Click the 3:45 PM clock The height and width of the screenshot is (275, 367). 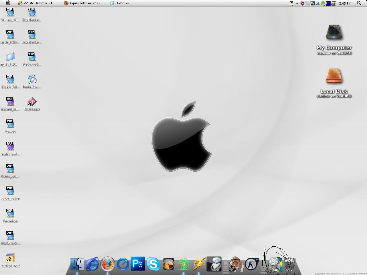point(345,3)
